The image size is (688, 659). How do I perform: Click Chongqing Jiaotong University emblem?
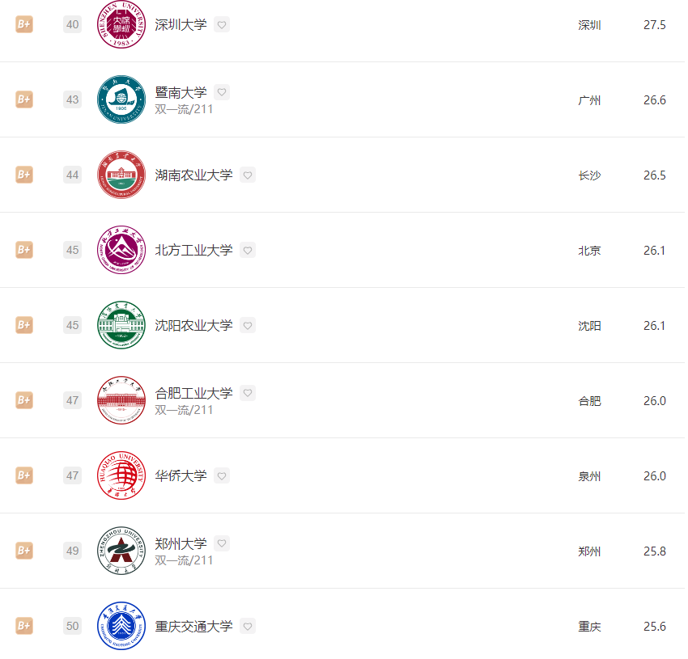[121, 626]
